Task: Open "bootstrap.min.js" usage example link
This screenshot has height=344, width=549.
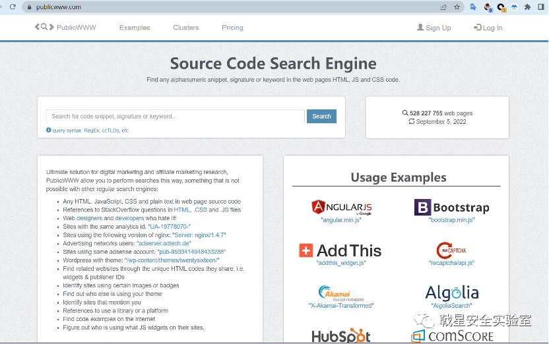Action: tap(451, 220)
